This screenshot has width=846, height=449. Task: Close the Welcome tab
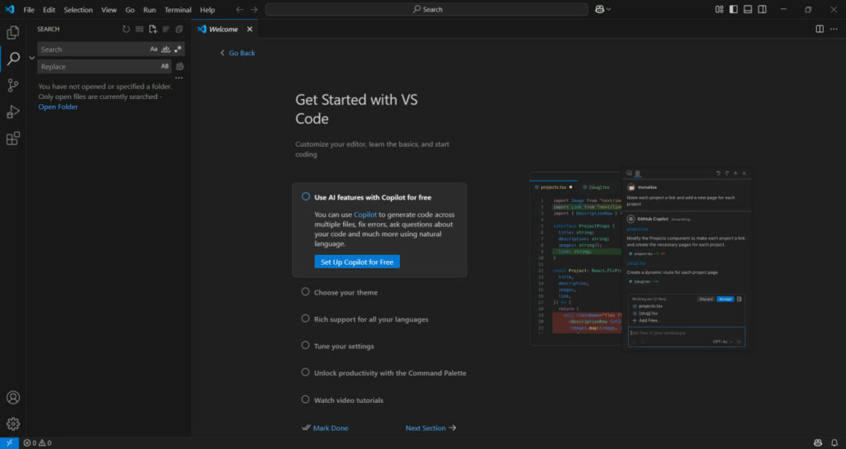pyautogui.click(x=250, y=29)
